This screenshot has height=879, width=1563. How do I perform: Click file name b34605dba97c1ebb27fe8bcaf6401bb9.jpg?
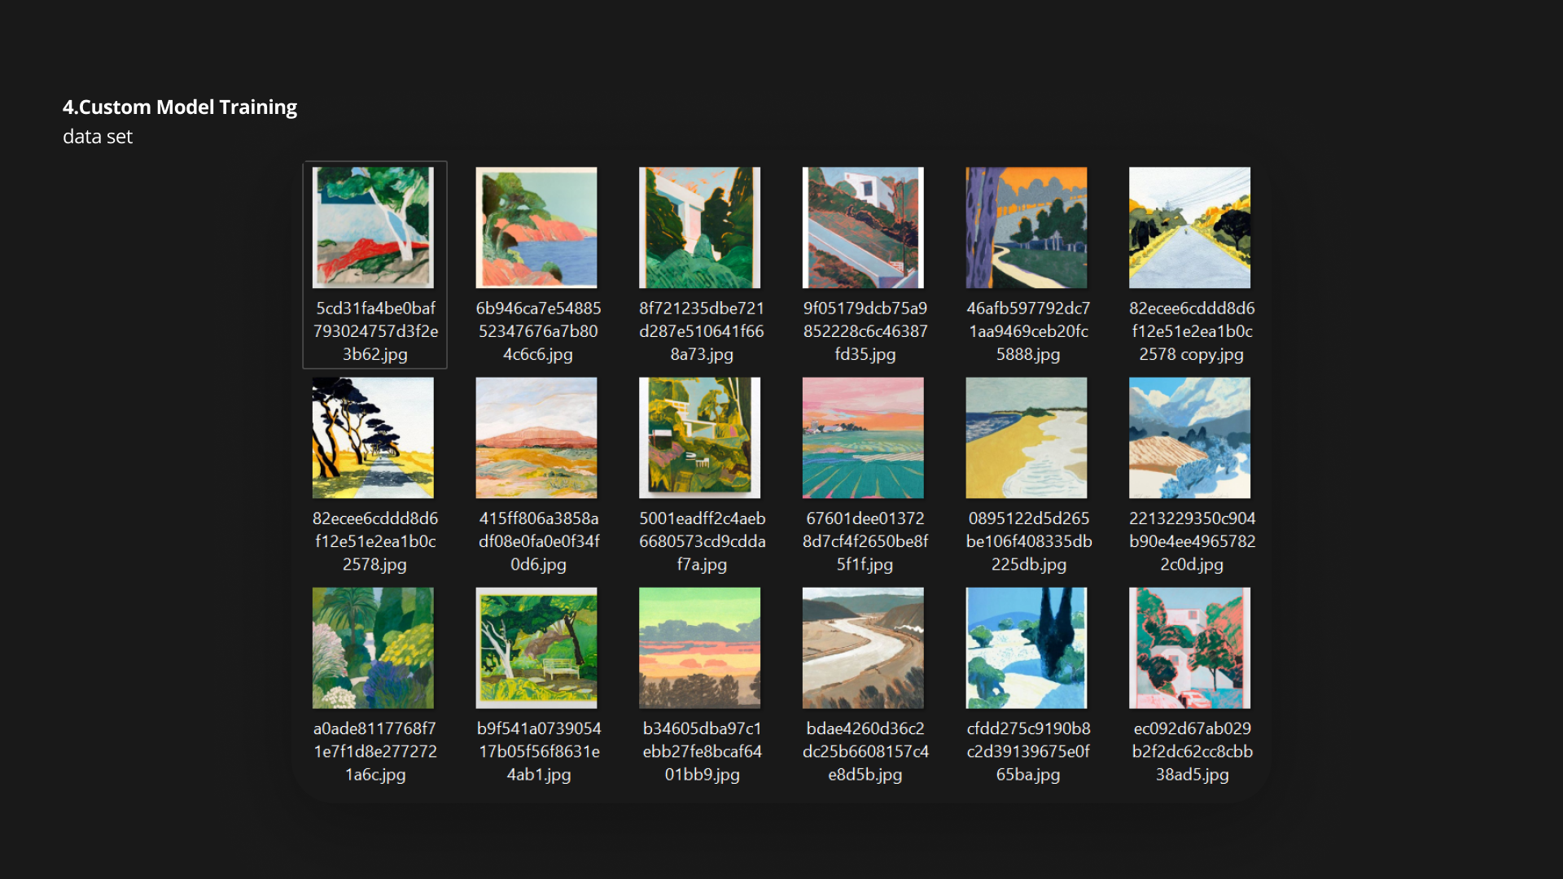point(702,751)
